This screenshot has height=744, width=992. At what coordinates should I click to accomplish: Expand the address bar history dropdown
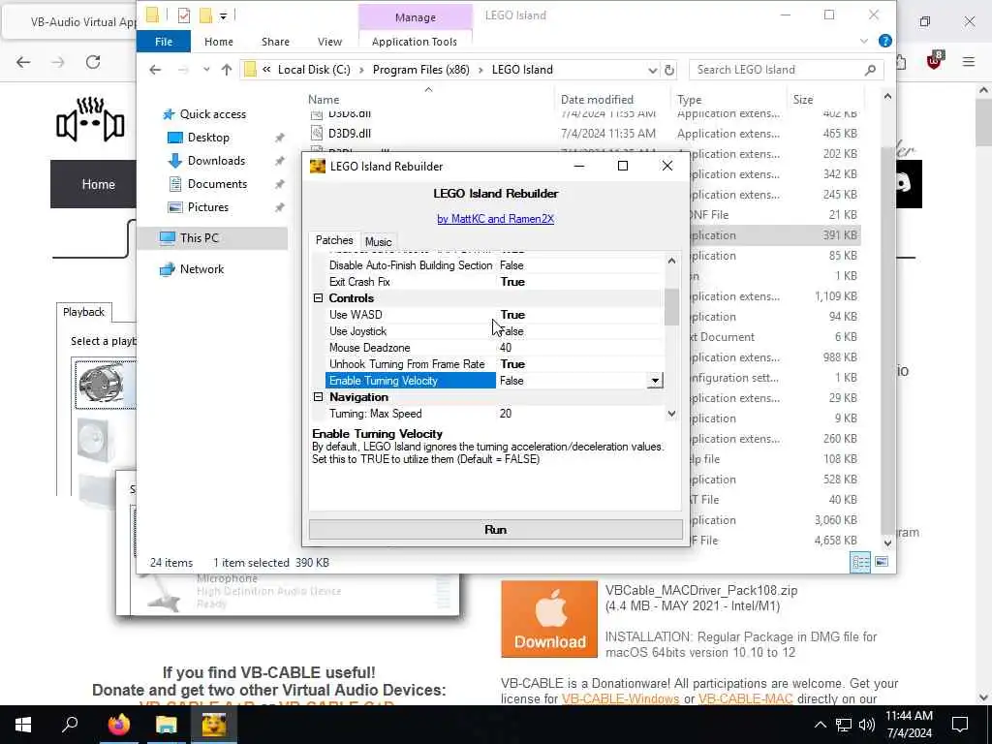coord(652,70)
